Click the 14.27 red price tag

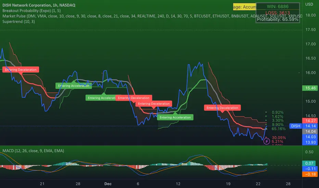pos(310,121)
